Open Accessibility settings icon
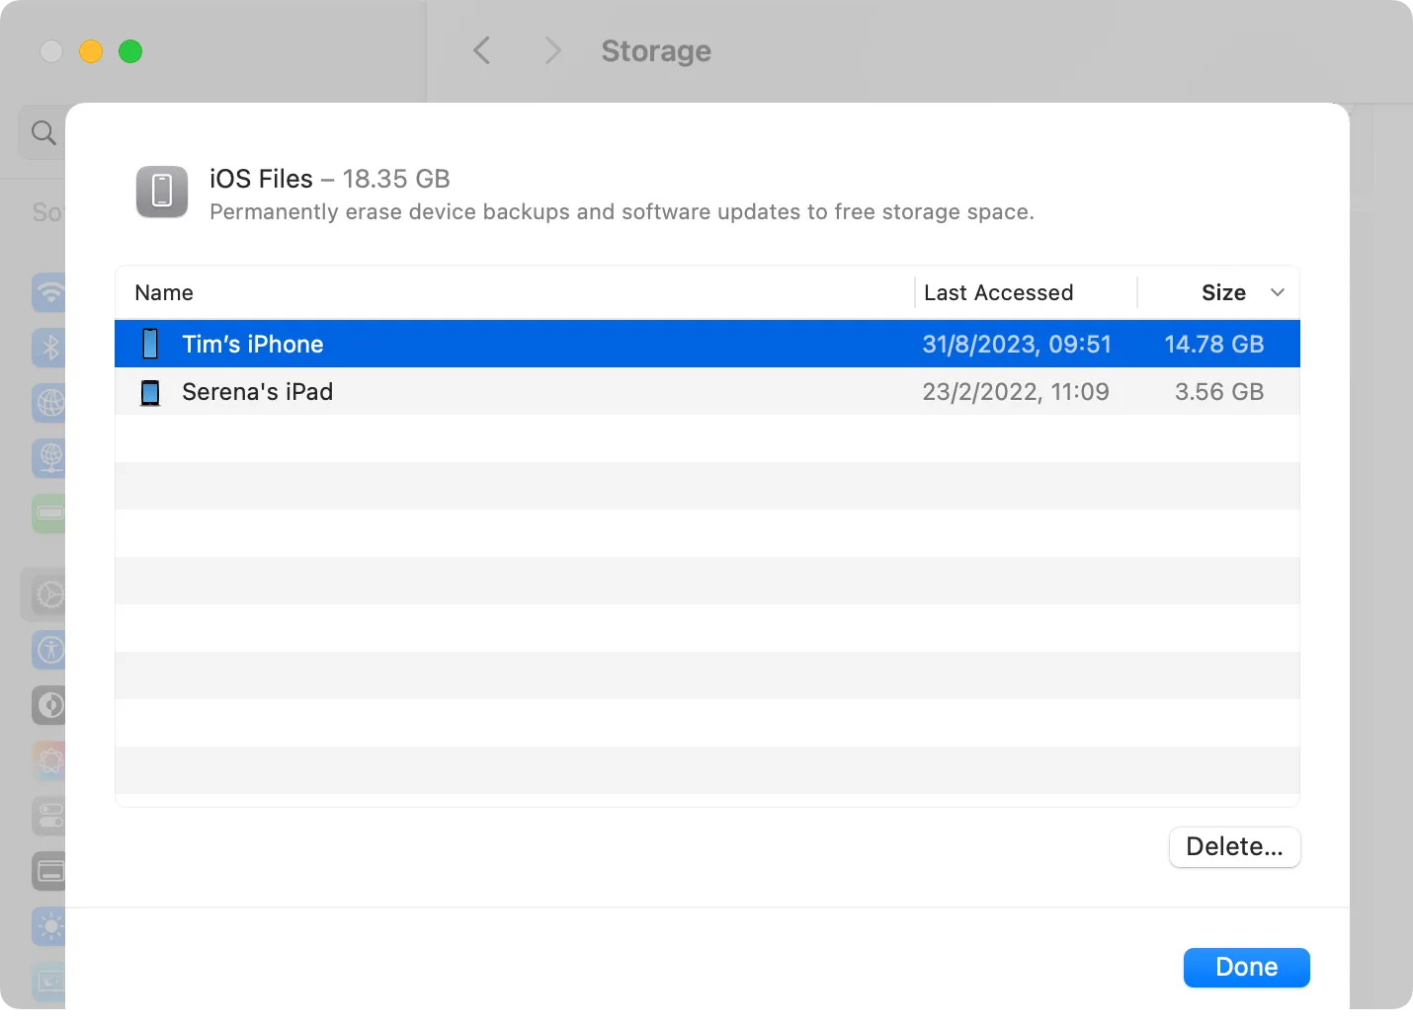1413x1027 pixels. (x=47, y=650)
